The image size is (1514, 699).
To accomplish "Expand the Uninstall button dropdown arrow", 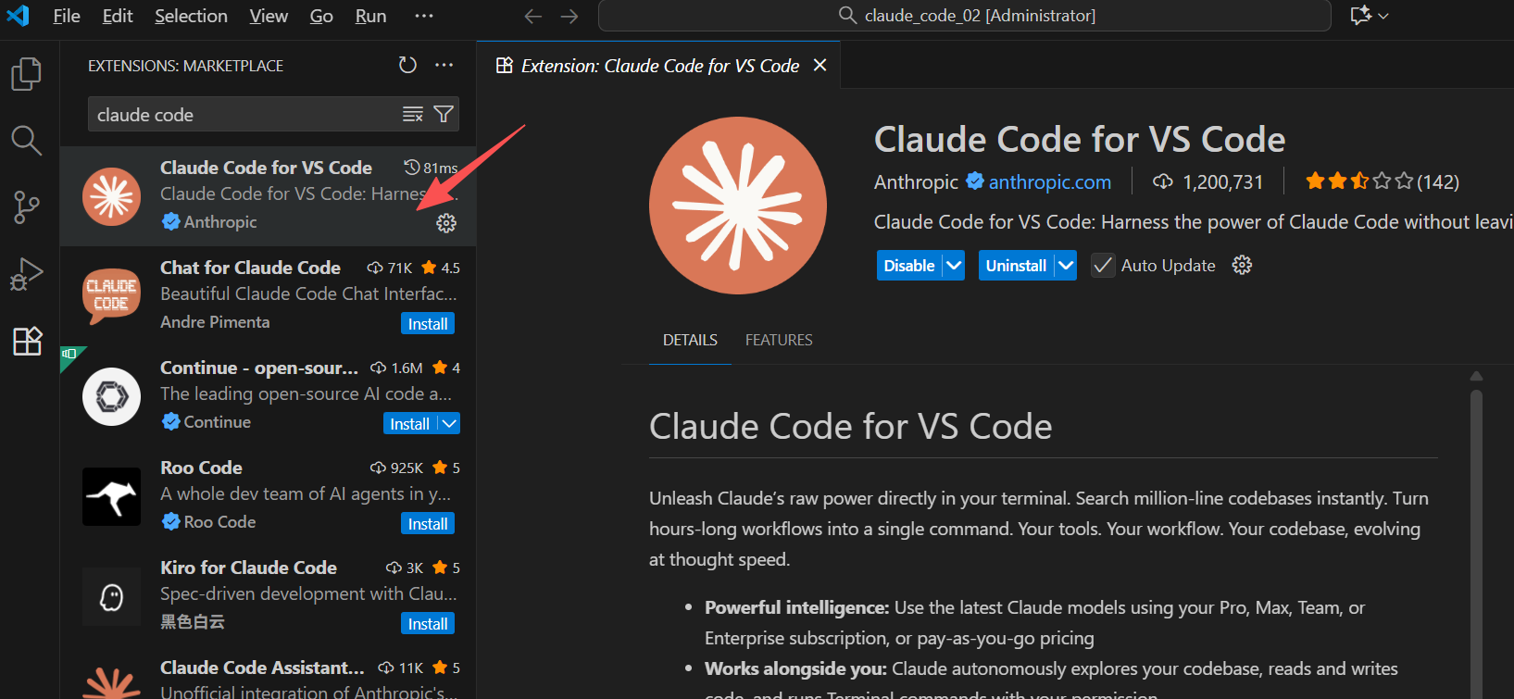I will tap(1066, 266).
